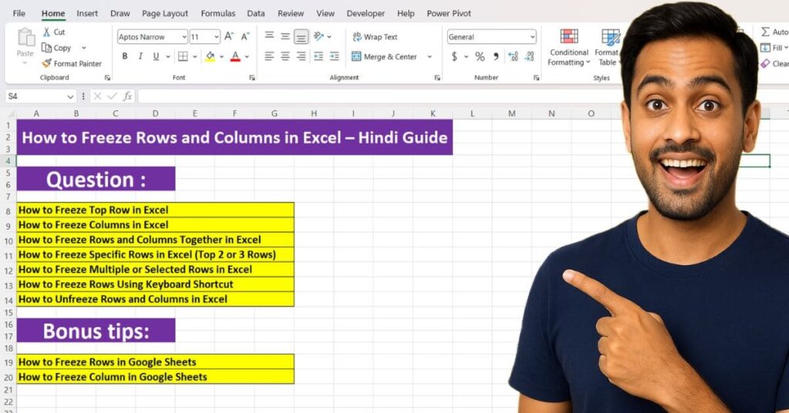Image resolution: width=789 pixels, height=413 pixels.
Task: Apply the yellow fill color bucket
Action: point(210,56)
